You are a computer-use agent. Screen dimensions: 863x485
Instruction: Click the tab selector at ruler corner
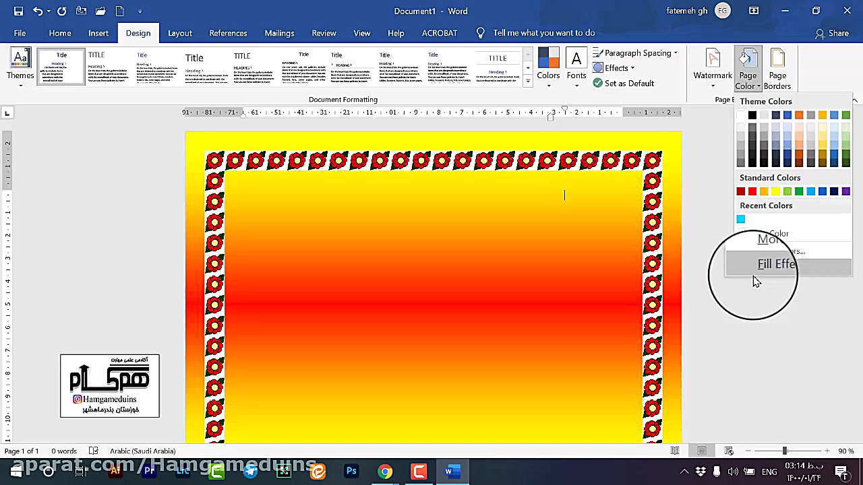click(x=7, y=112)
